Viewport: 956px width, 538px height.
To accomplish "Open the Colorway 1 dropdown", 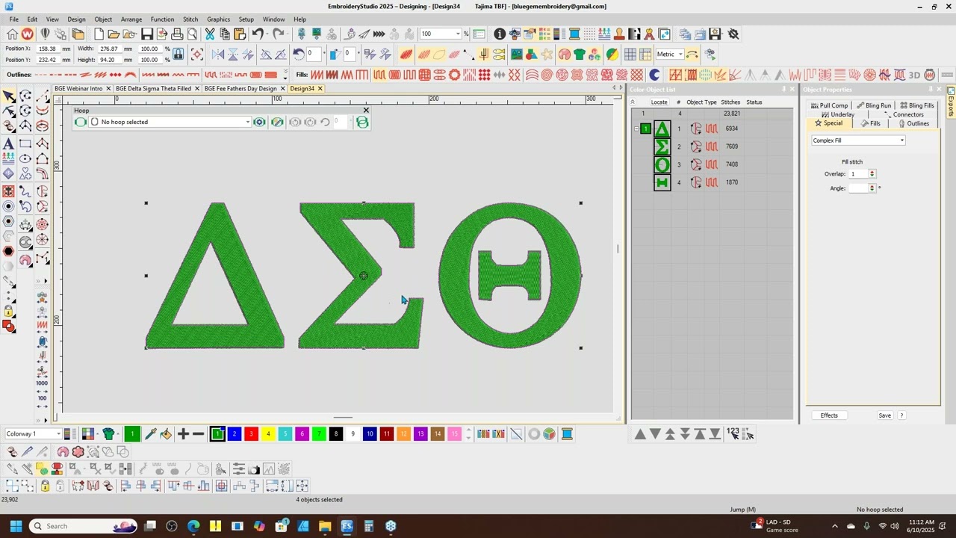I will [x=58, y=433].
